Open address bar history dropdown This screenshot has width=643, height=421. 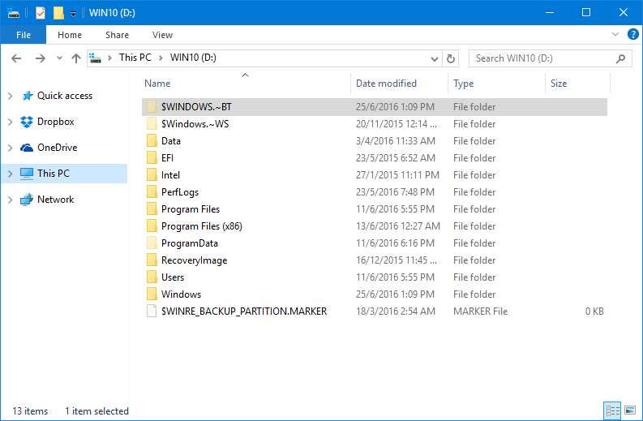[x=435, y=58]
